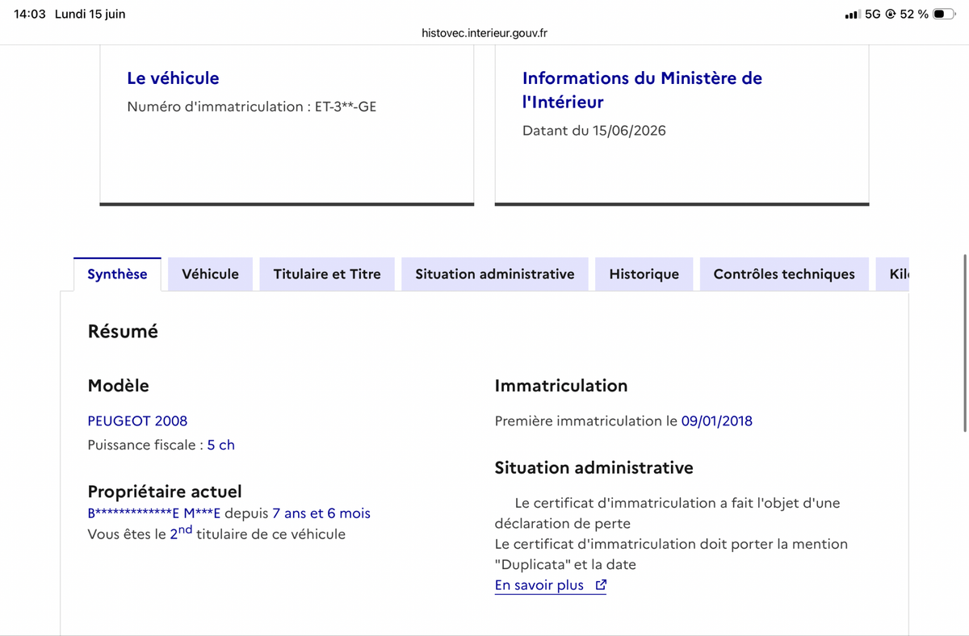Click the Informations du Ministère de l'Intérieur heading
Viewport: 969px width, 636px height.
pos(642,90)
